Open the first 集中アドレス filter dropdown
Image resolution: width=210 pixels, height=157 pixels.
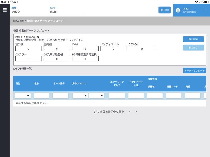click(x=80, y=96)
